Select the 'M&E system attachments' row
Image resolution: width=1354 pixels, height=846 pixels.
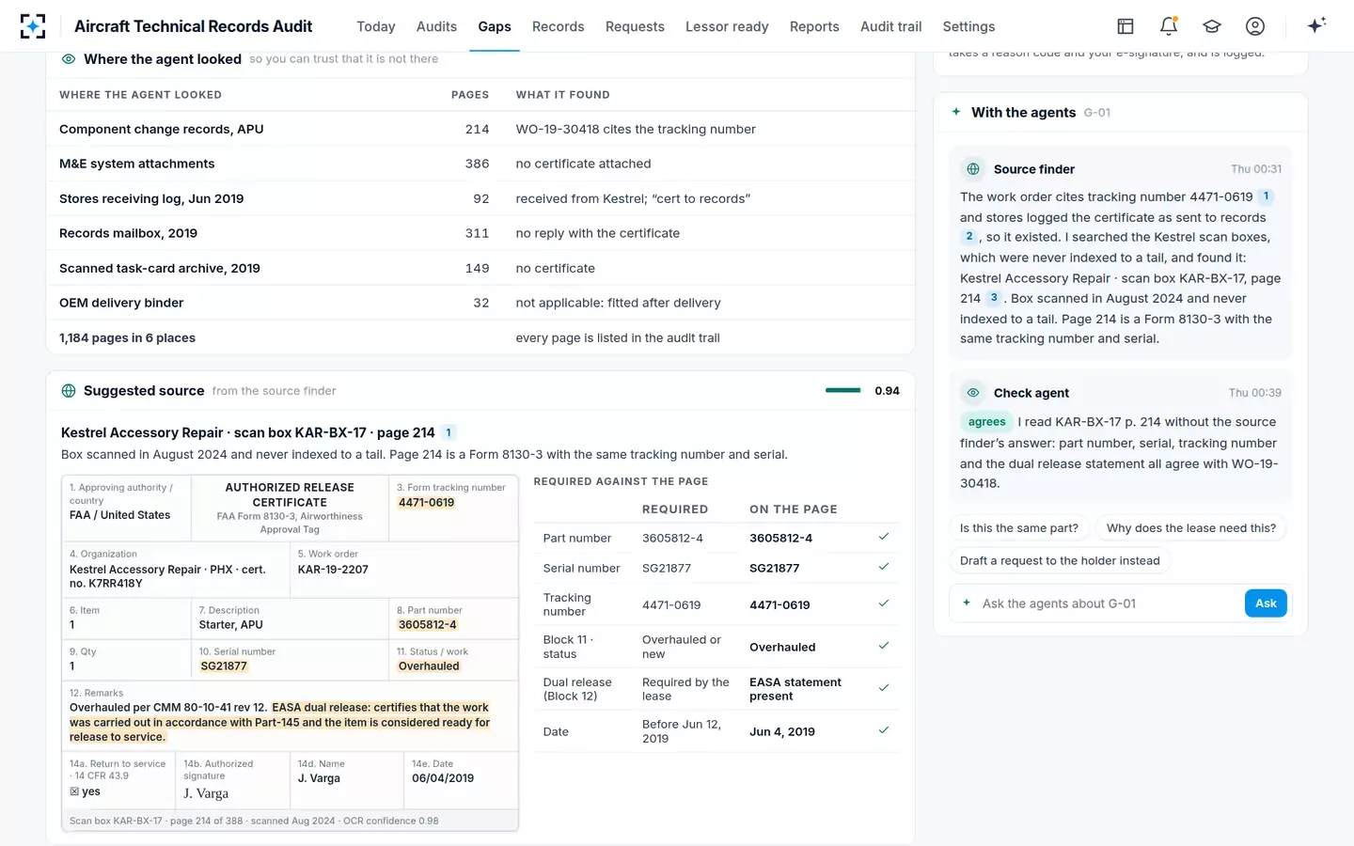point(480,164)
